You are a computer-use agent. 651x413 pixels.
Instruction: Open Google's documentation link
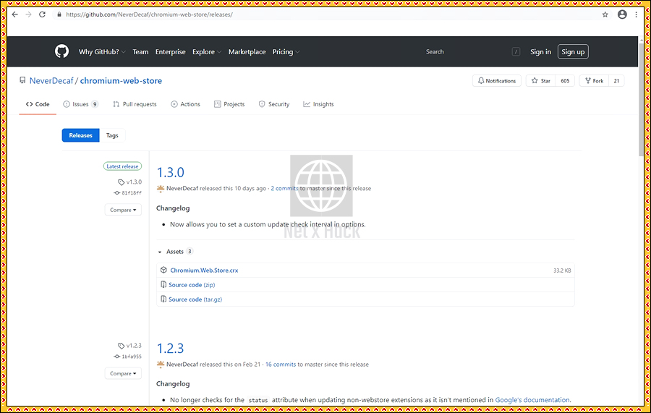click(x=532, y=400)
